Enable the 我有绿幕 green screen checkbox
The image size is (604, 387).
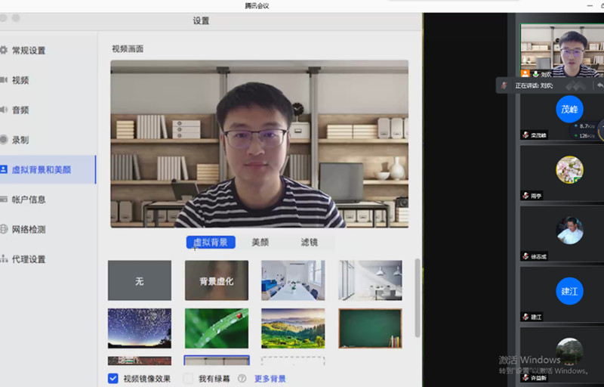[x=188, y=379]
